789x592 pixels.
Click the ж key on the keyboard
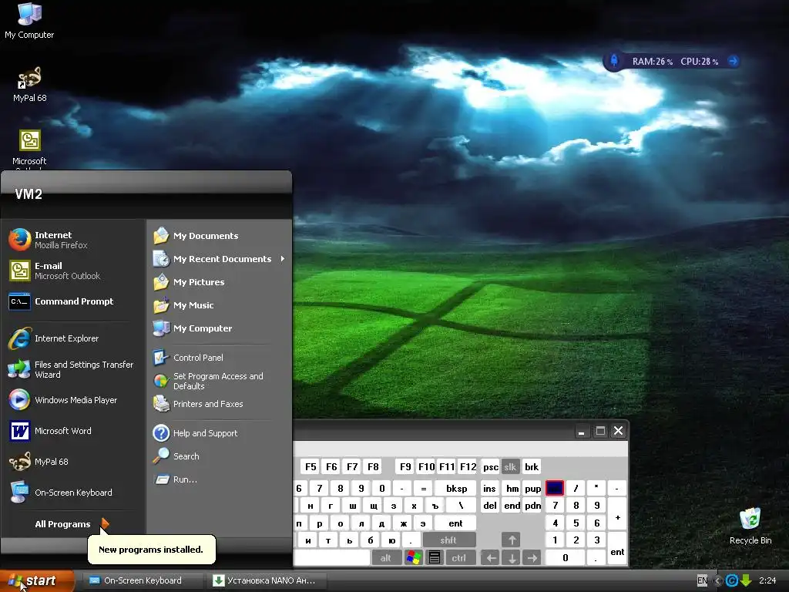click(x=403, y=523)
